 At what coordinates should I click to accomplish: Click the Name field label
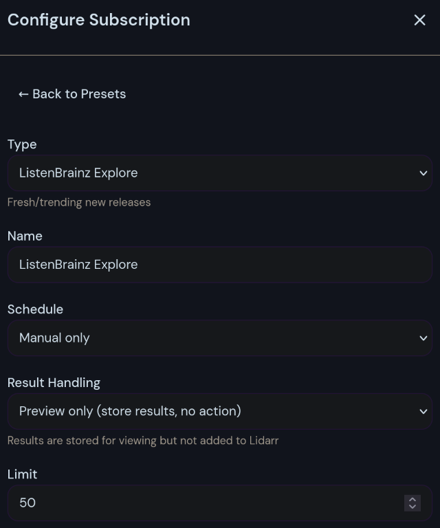[25, 236]
